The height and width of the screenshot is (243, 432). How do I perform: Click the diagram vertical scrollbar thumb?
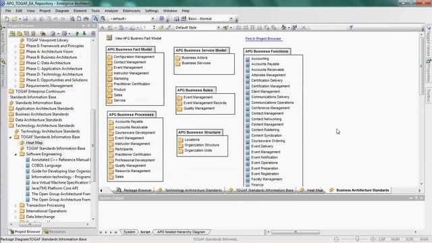click(x=421, y=66)
